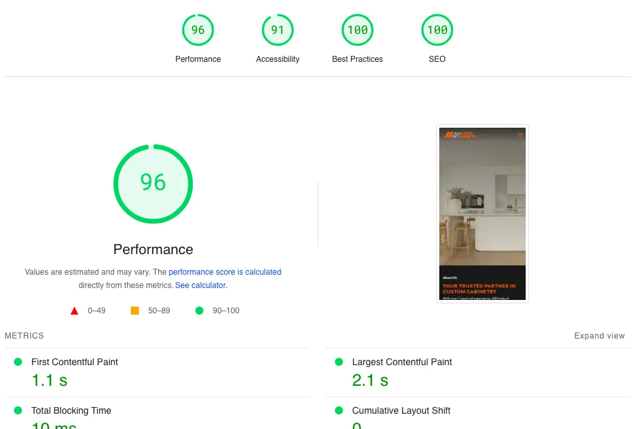Expand the metrics view

pyautogui.click(x=599, y=336)
